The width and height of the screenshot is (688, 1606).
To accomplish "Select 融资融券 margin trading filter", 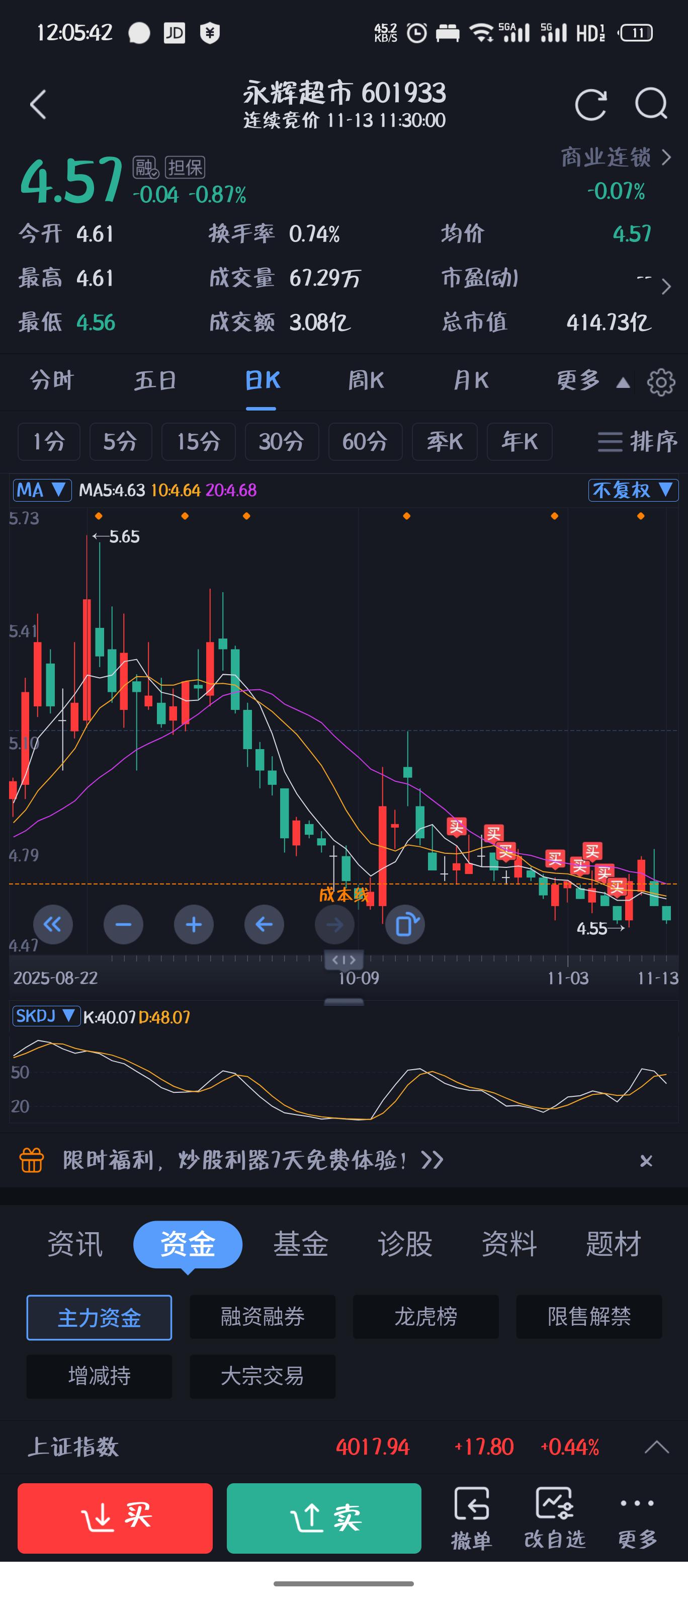I will pyautogui.click(x=263, y=1317).
